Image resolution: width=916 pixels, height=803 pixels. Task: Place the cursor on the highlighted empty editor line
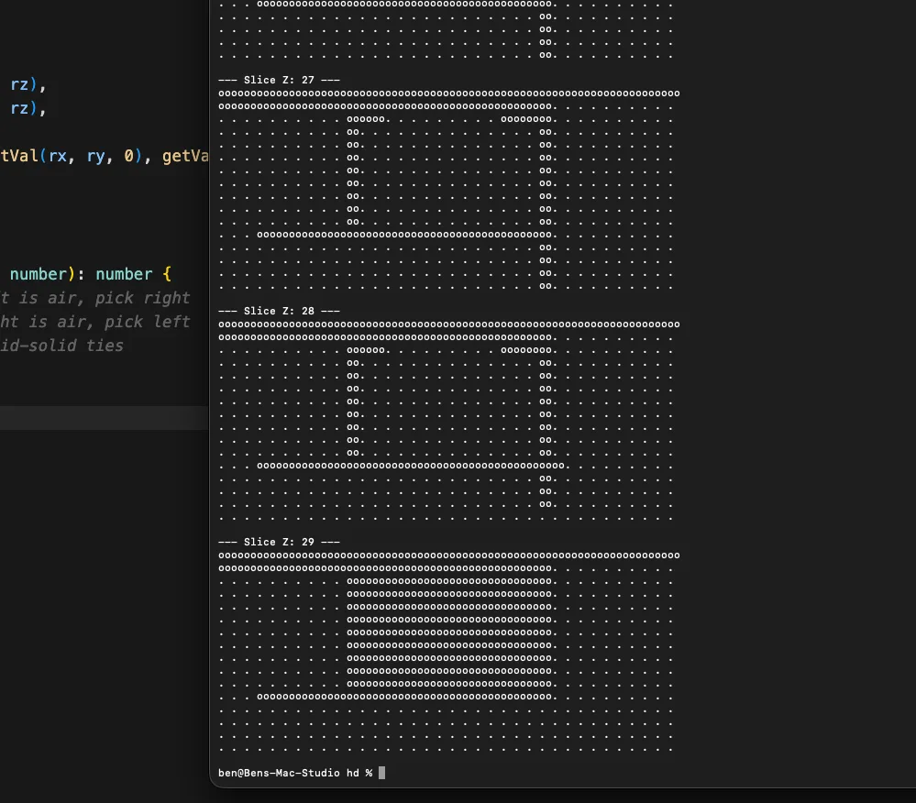coord(101,418)
